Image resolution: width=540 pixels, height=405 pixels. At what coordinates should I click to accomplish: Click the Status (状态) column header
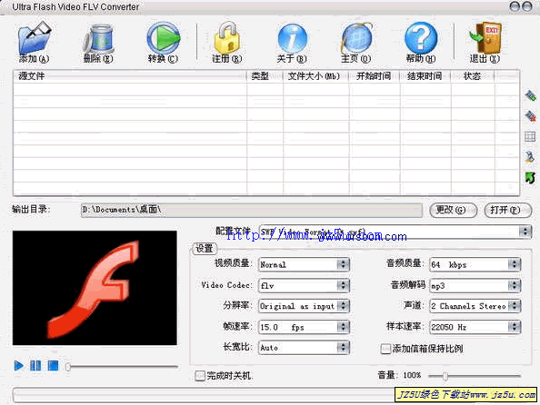(x=473, y=76)
